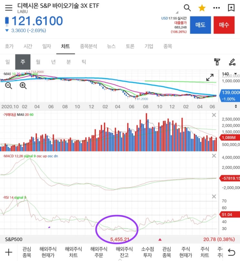Tap the S&P500 change 20.78 (0.38%)
Screen dimensions: 240x261
click(219, 239)
